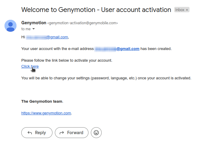Image resolution: width=206 pixels, height=147 pixels.
Task: Open the emoji reaction smiley button
Action: pos(96,133)
